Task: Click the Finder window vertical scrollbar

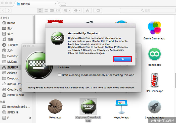Action: tap(175, 80)
